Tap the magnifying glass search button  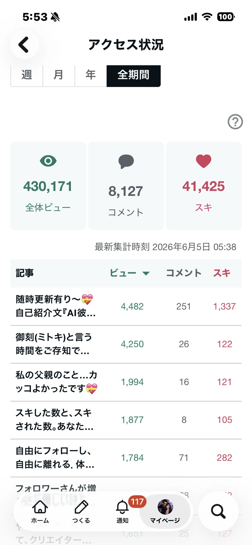click(x=218, y=511)
